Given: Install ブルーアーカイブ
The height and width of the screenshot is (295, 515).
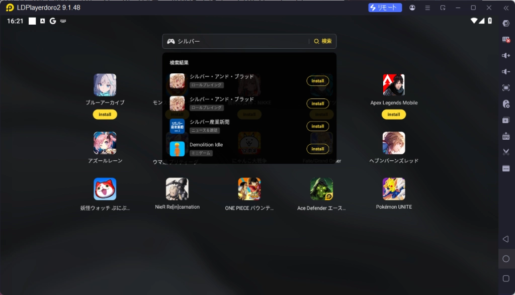Looking at the screenshot, I should click(105, 115).
